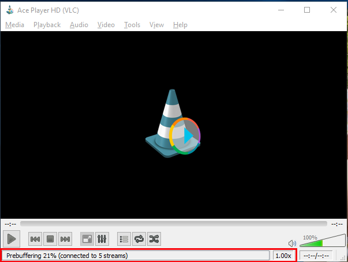Expand the Audio menu
Screen dimensions: 348x262
pyautogui.click(x=79, y=25)
